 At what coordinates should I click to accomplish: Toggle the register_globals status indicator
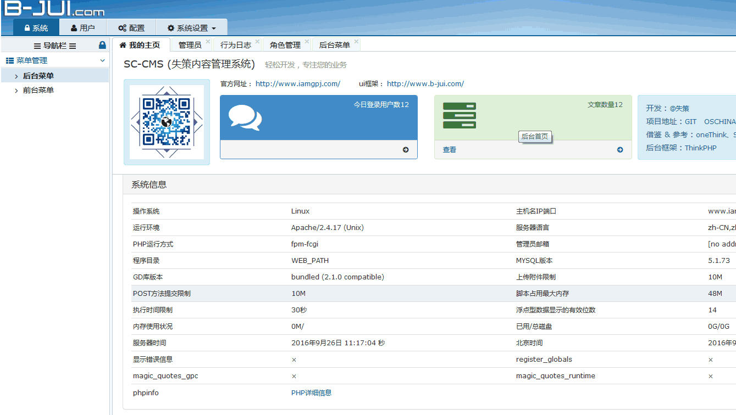tap(711, 360)
